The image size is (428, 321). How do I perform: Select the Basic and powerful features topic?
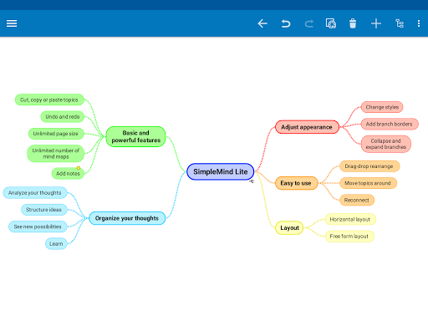[x=135, y=136]
